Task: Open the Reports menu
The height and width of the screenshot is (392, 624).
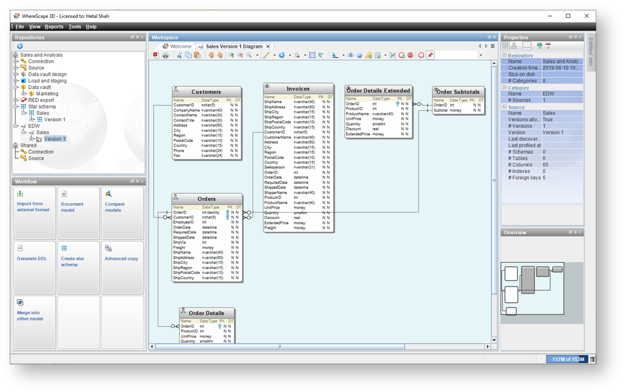Action: click(54, 27)
